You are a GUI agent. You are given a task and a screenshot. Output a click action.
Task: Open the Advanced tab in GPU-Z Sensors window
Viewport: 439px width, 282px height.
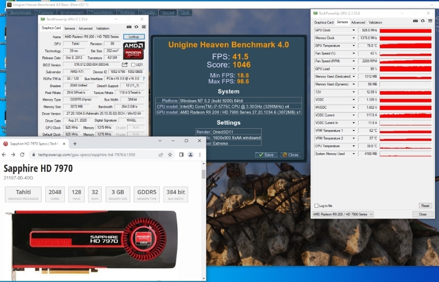point(358,22)
